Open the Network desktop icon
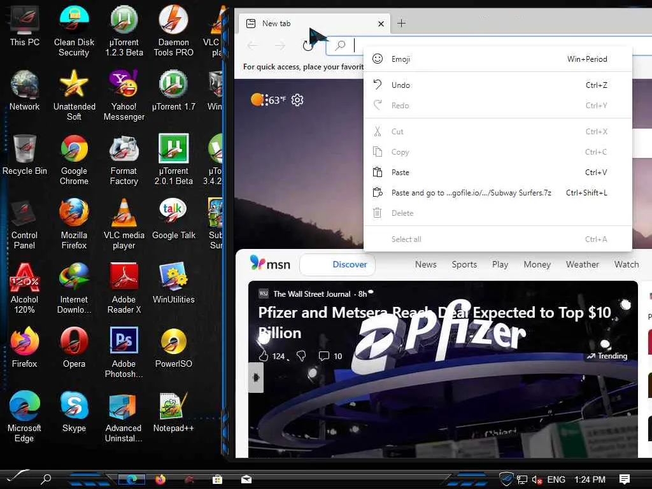This screenshot has width=652, height=489. [25, 90]
